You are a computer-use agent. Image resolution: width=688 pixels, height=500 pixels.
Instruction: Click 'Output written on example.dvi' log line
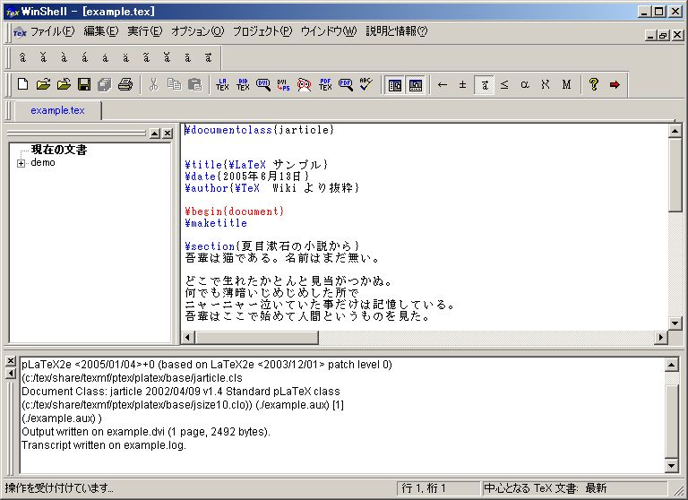click(146, 432)
